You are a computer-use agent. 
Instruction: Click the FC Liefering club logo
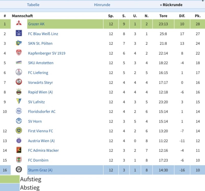coord(19,73)
